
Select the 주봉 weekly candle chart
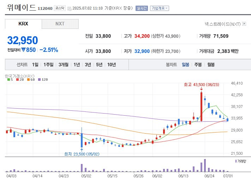[x=198, y=65]
